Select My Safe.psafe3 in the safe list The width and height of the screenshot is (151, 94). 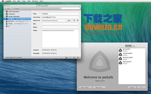[132, 58]
